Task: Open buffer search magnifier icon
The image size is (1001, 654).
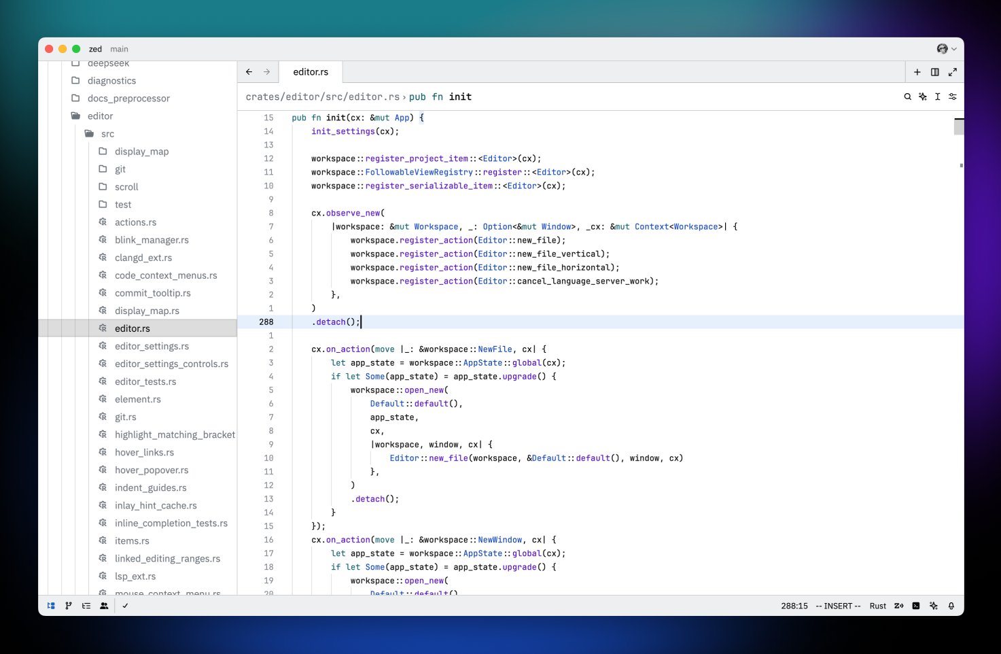Action: click(x=907, y=97)
